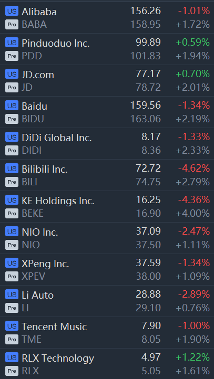This screenshot has height=379, width=214.
Task: Click the Baidu price 159.56
Action: tap(146, 106)
